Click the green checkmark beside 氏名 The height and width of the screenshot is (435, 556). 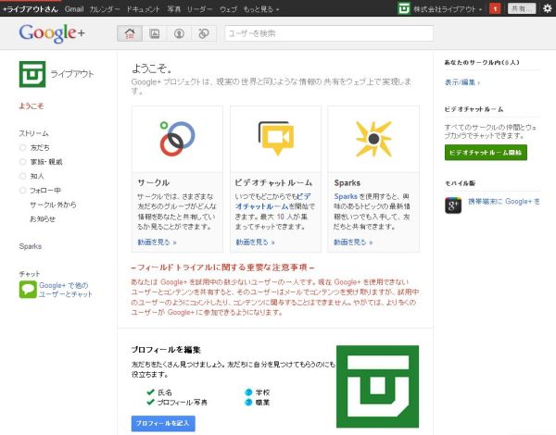[150, 391]
